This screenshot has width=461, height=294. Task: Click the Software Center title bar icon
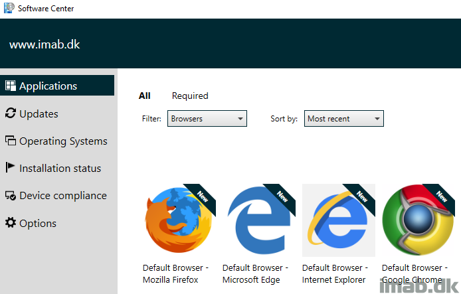[x=9, y=8]
